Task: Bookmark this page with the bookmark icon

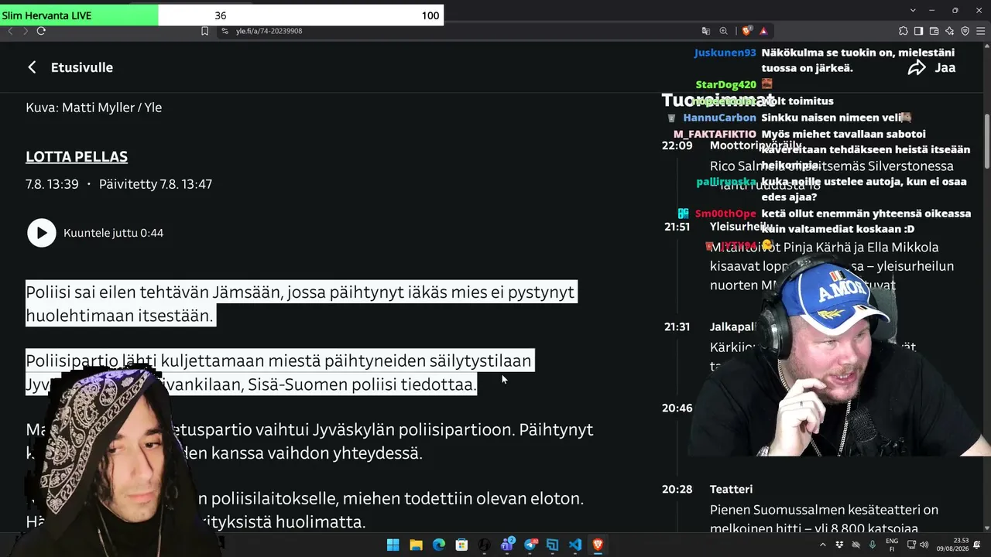Action: 205,31
